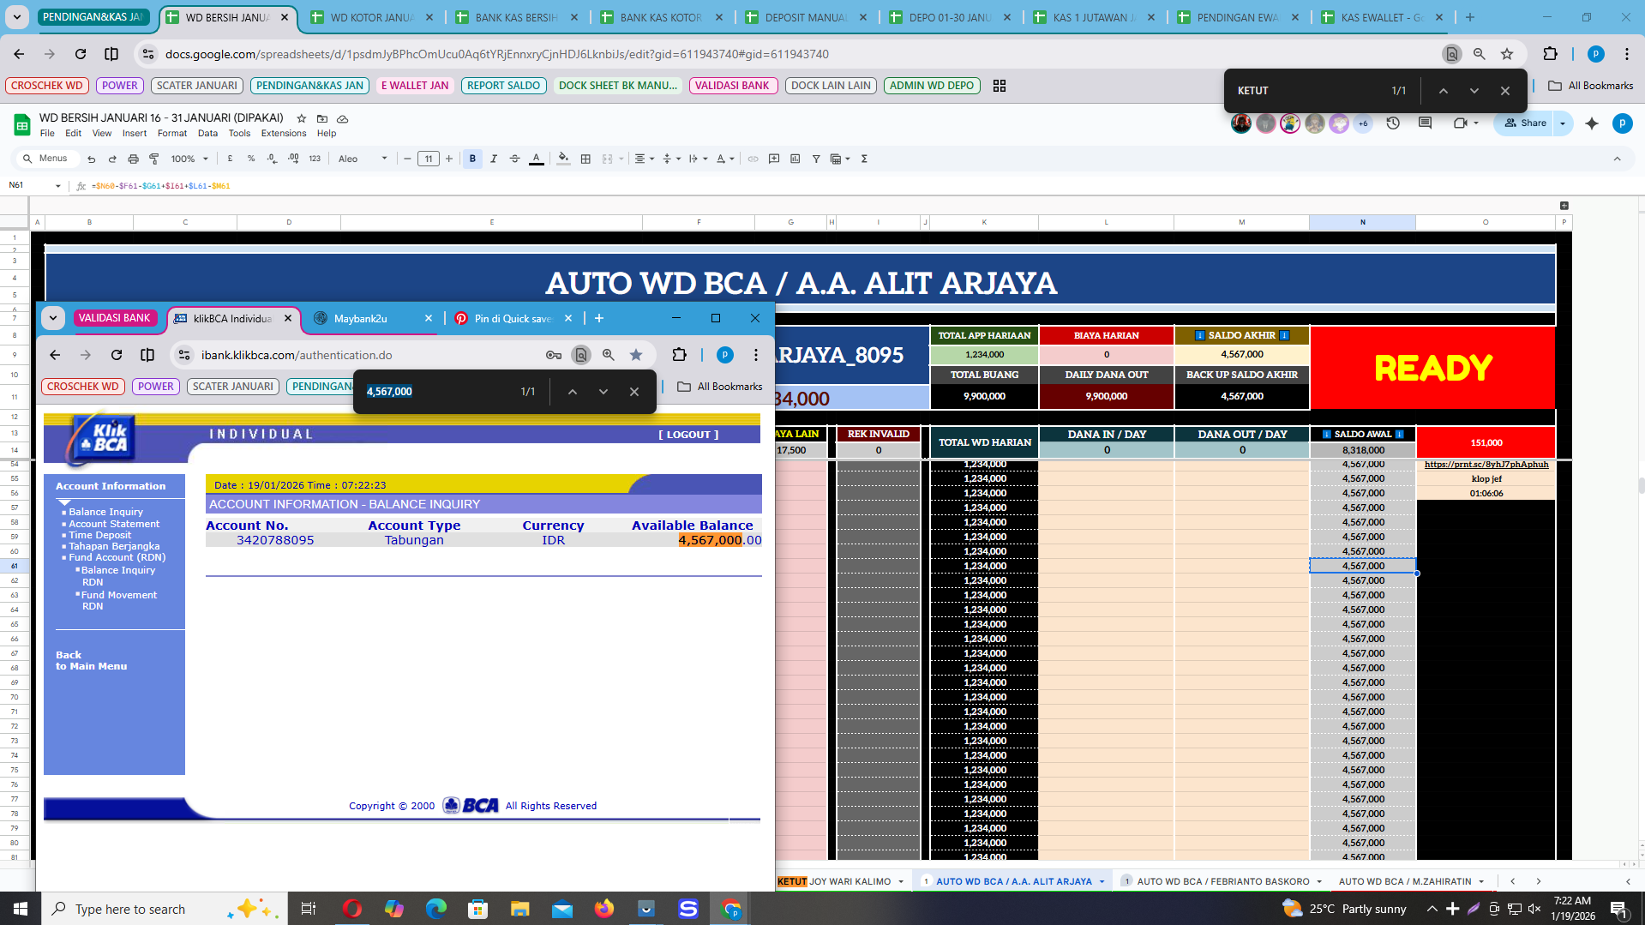This screenshot has width=1645, height=925.
Task: Toggle italic formatting in Sheets
Action: (494, 159)
